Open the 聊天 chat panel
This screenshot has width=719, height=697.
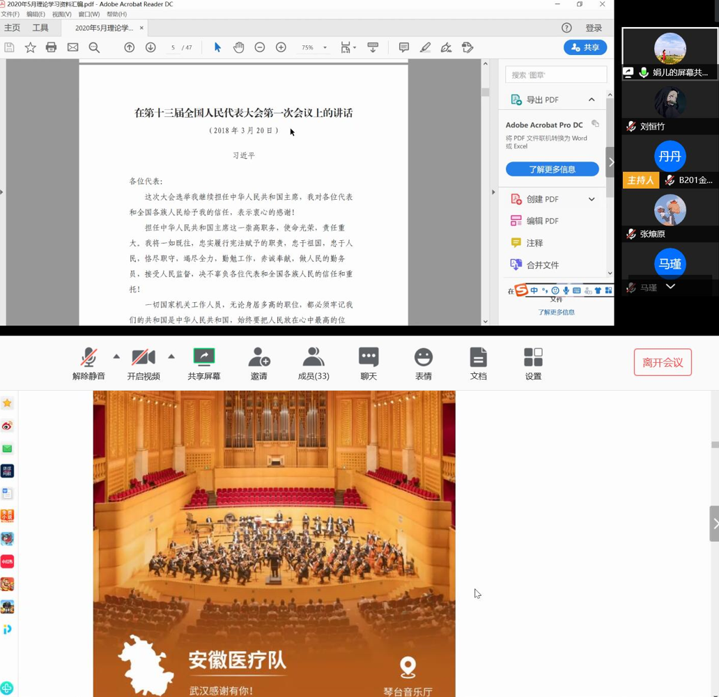point(369,363)
